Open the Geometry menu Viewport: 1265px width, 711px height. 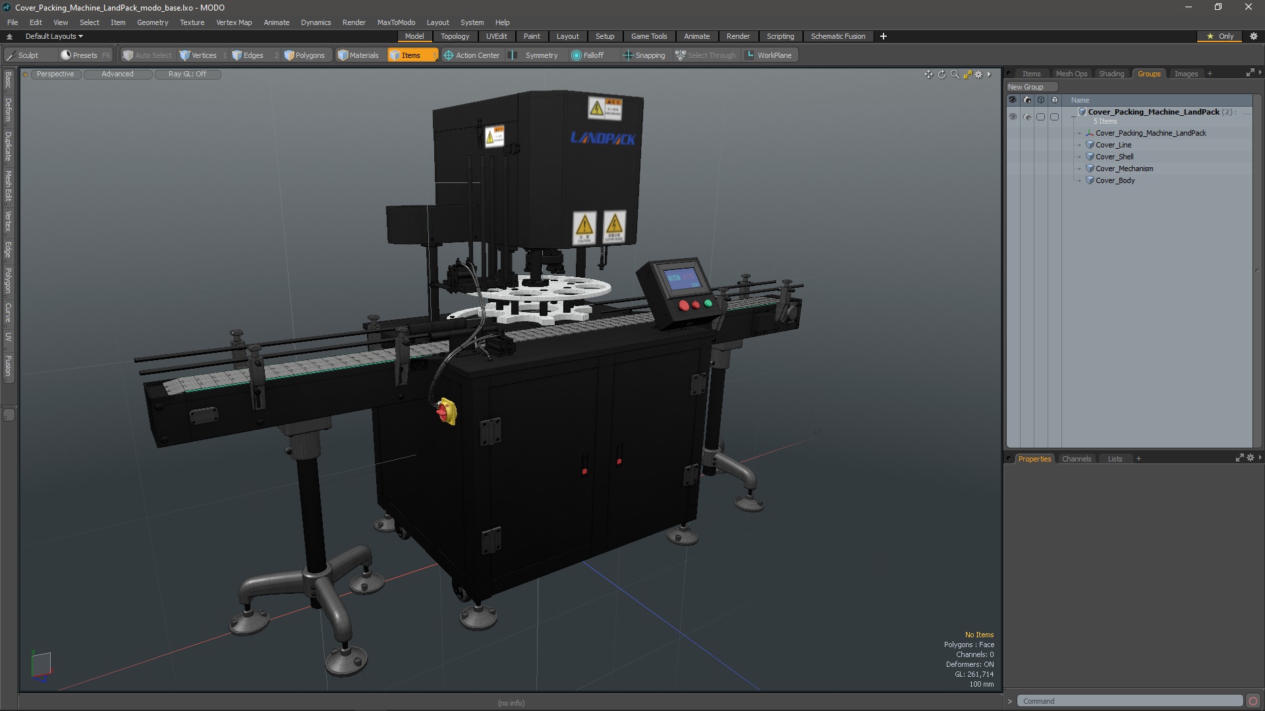click(152, 22)
